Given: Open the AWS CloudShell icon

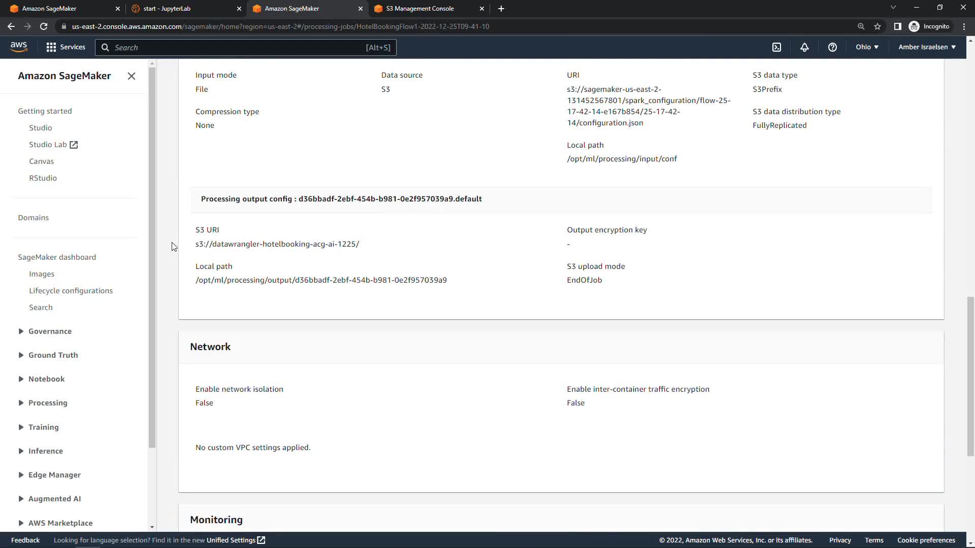Looking at the screenshot, I should pyautogui.click(x=776, y=47).
